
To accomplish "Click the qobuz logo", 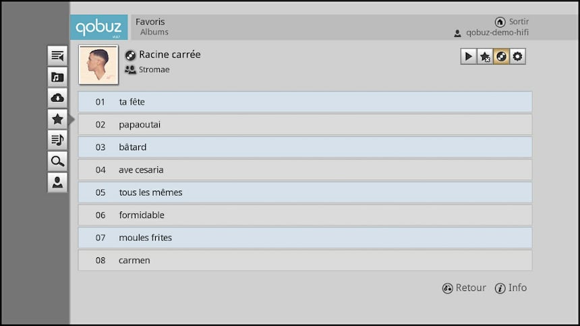I will (98, 28).
